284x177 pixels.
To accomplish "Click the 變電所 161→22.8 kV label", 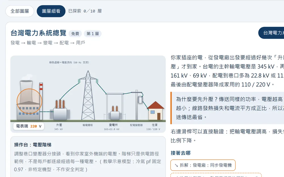I will coord(112,127).
